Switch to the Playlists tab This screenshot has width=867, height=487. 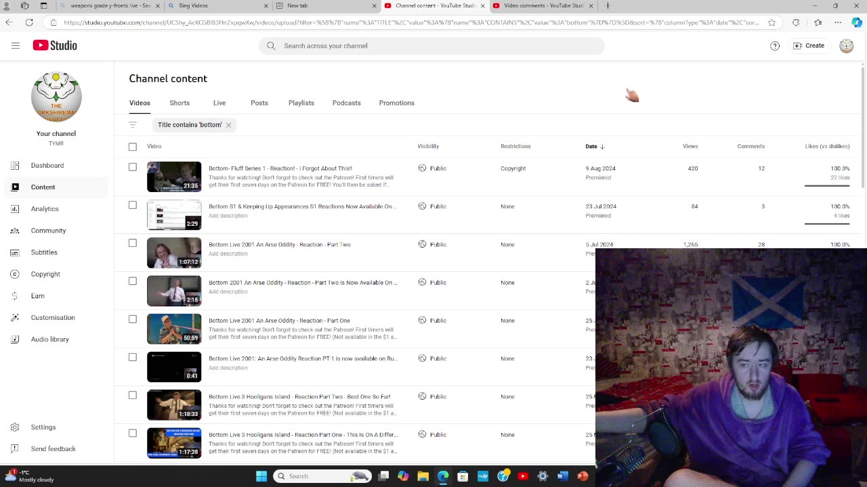[301, 103]
